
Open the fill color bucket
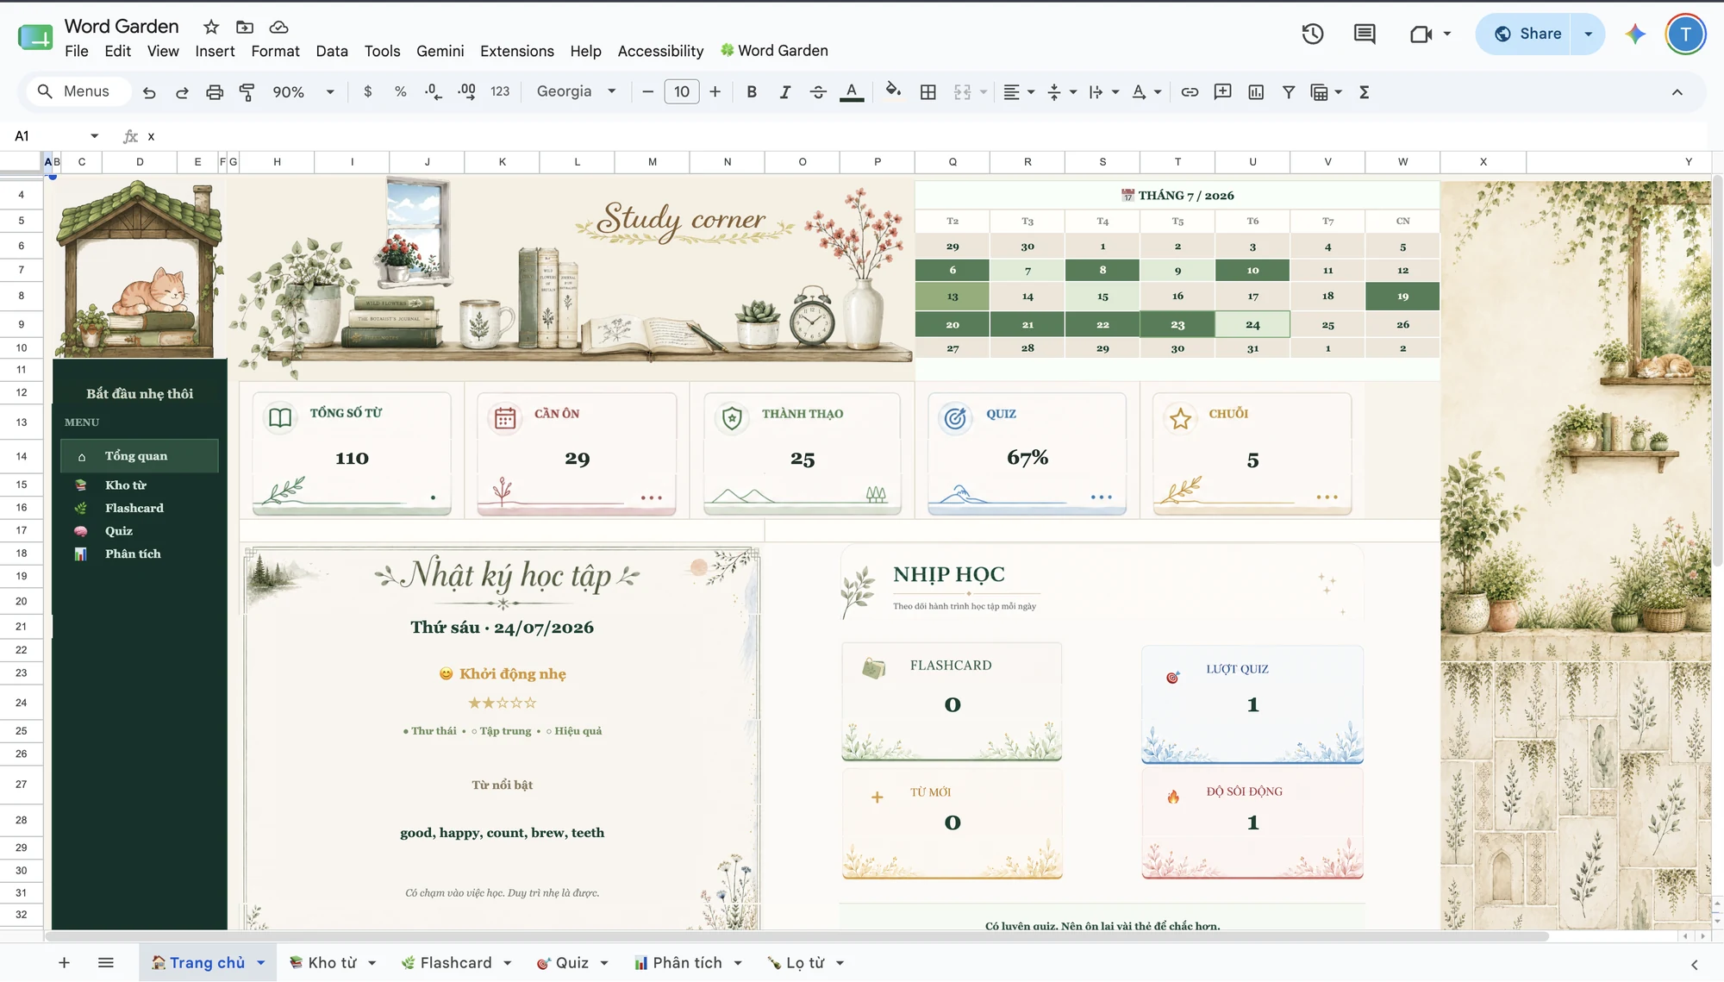(x=893, y=91)
